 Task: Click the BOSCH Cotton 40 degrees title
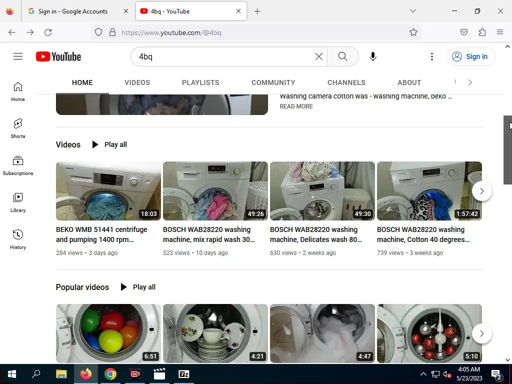423,234
